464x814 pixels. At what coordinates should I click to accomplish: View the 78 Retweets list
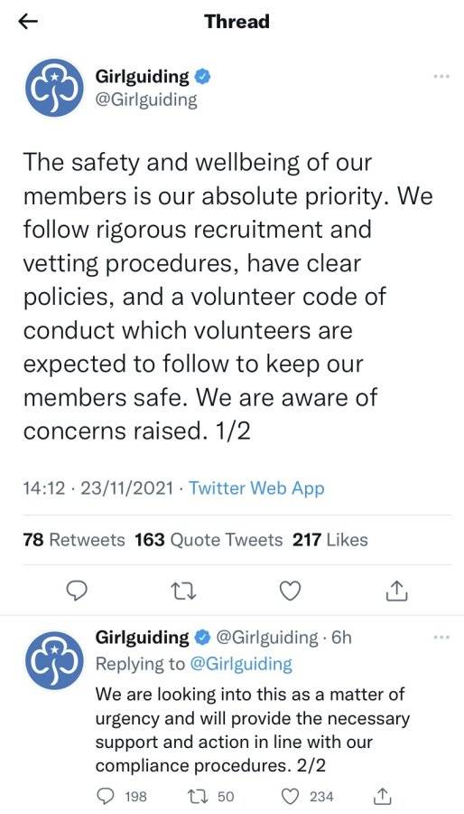click(74, 540)
